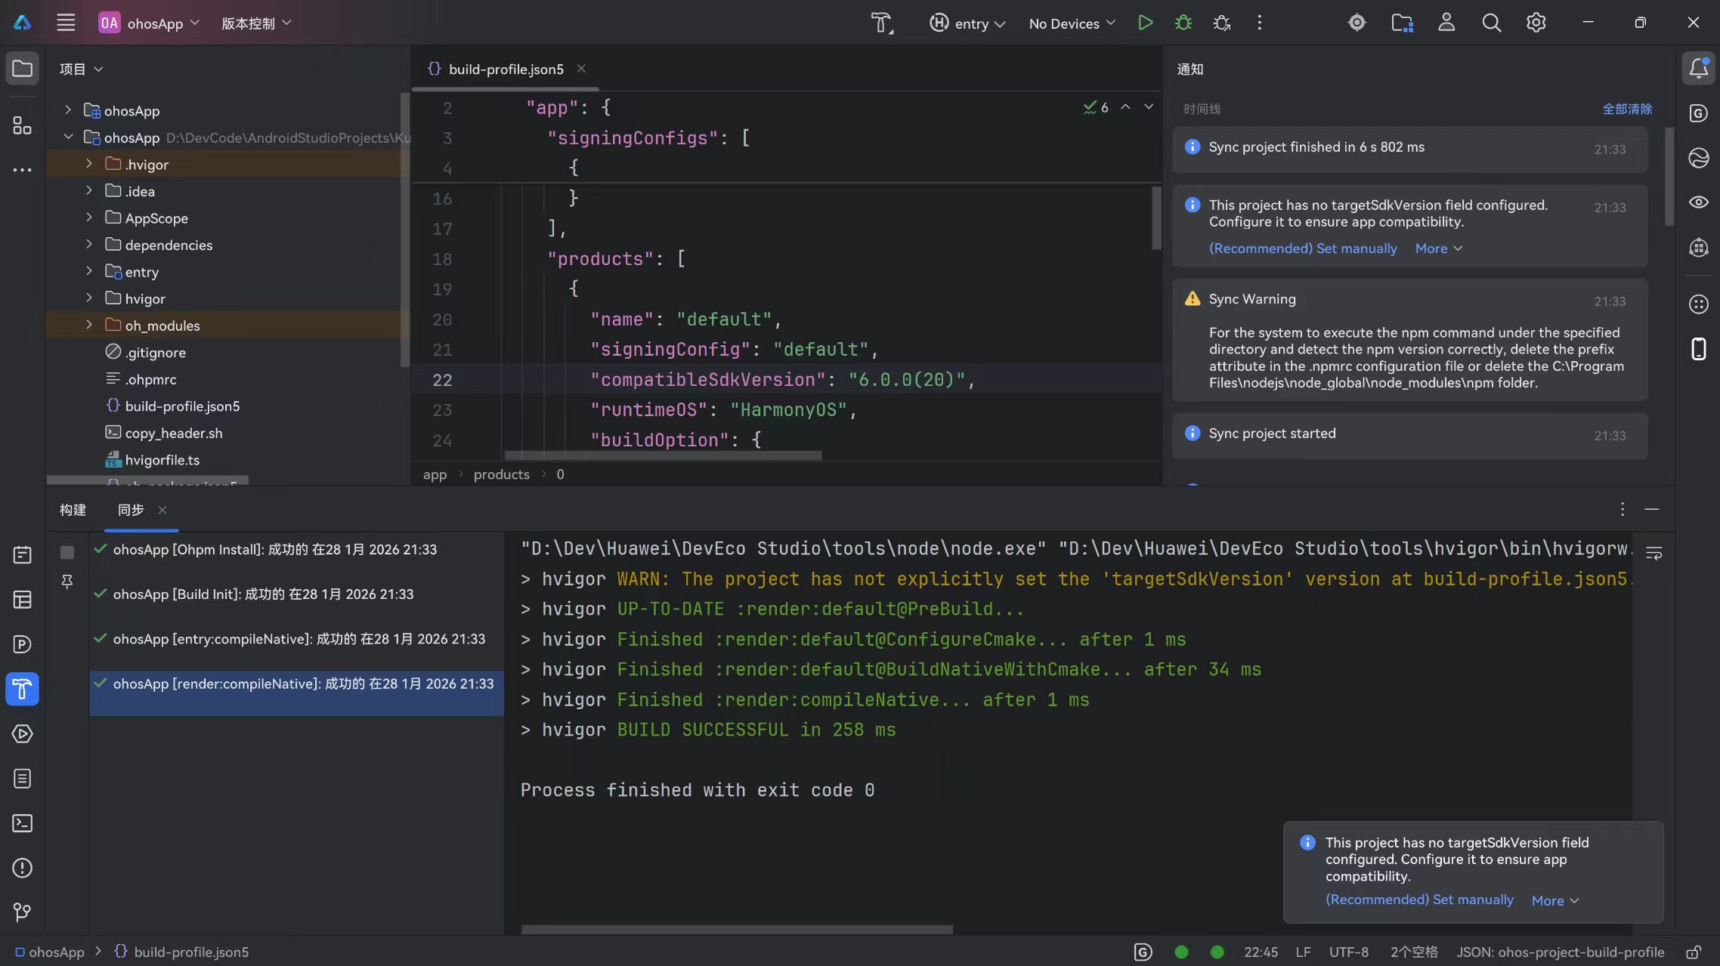Viewport: 1720px width, 966px height.
Task: Open the Notifications bell panel
Action: pos(1698,68)
